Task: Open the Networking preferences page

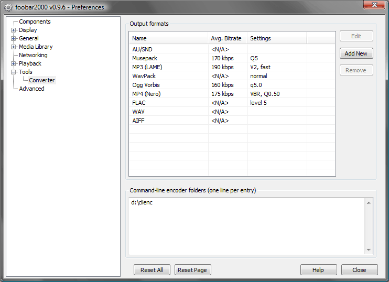Action: pyautogui.click(x=33, y=55)
